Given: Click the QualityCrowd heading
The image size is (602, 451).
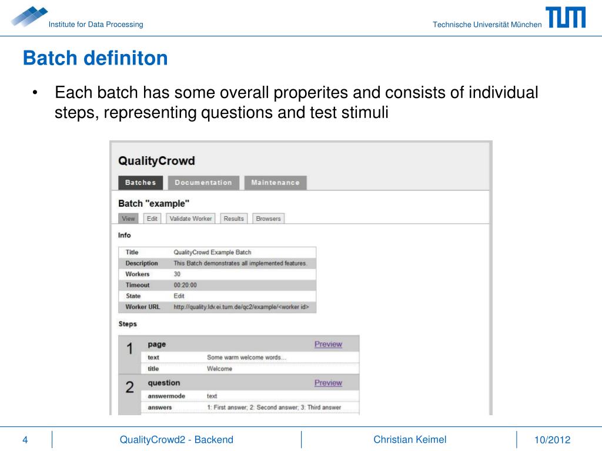Looking at the screenshot, I should pos(156,161).
